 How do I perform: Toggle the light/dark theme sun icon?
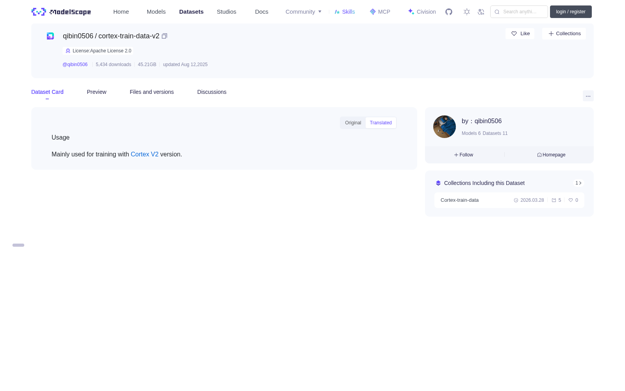coord(467,12)
